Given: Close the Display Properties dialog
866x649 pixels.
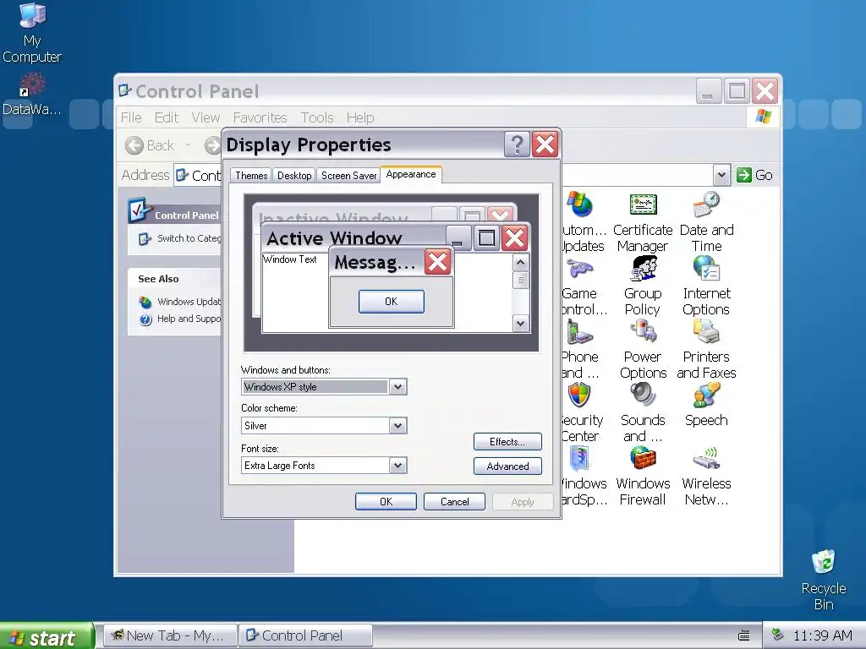Looking at the screenshot, I should pos(545,145).
